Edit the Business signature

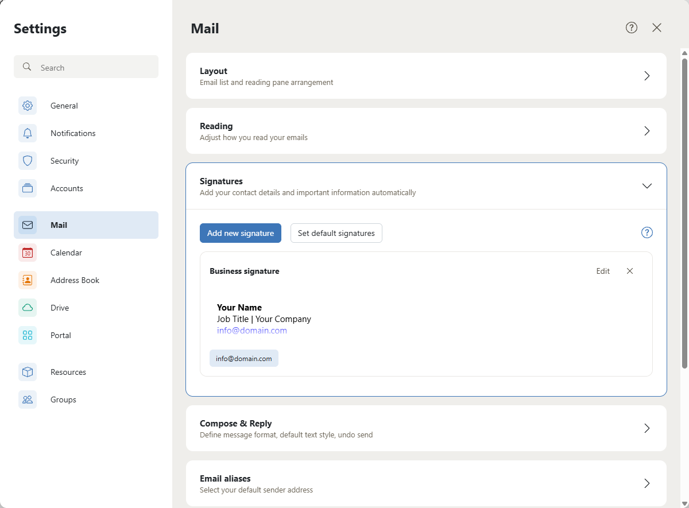click(603, 271)
